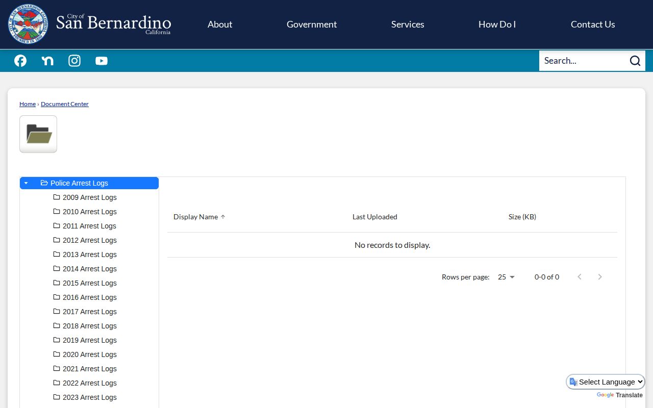This screenshot has width=653, height=408.
Task: Select the 2016 Arrest Logs text
Action: pyautogui.click(x=90, y=297)
